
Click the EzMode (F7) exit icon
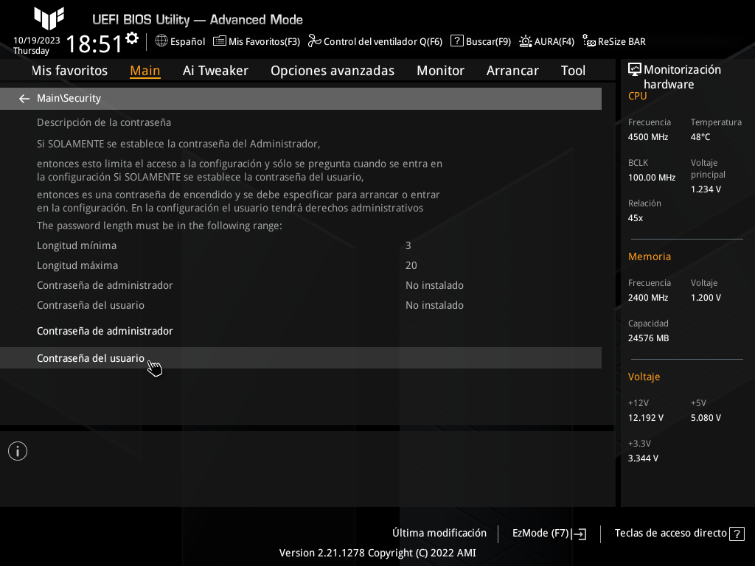(x=580, y=534)
